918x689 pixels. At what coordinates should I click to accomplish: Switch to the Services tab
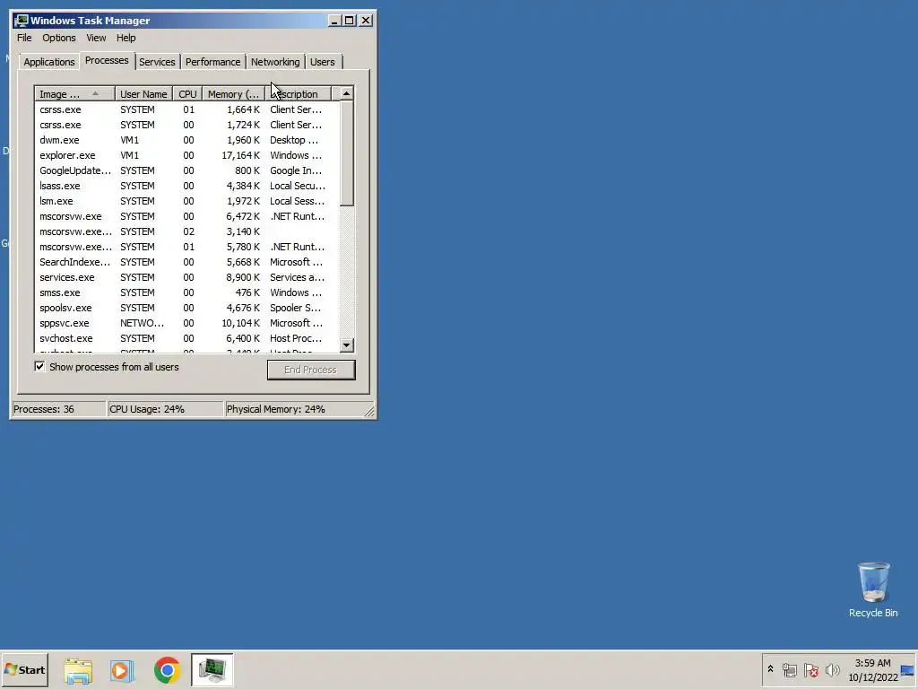coord(157,62)
